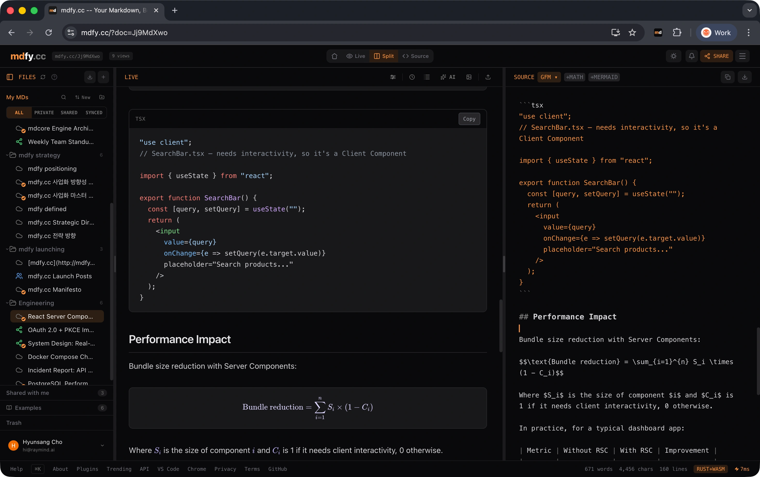760x477 pixels.
Task: Collapse the mdfy strategy folder
Action: coord(7,155)
